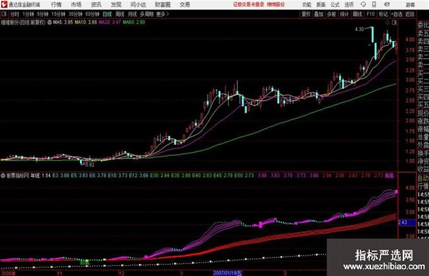Select the 多周期 multi-period tab
Image resolution: width=429 pixels, height=276 pixels.
click(147, 14)
